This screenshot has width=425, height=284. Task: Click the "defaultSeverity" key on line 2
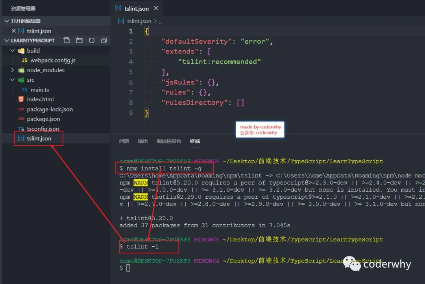[197, 41]
